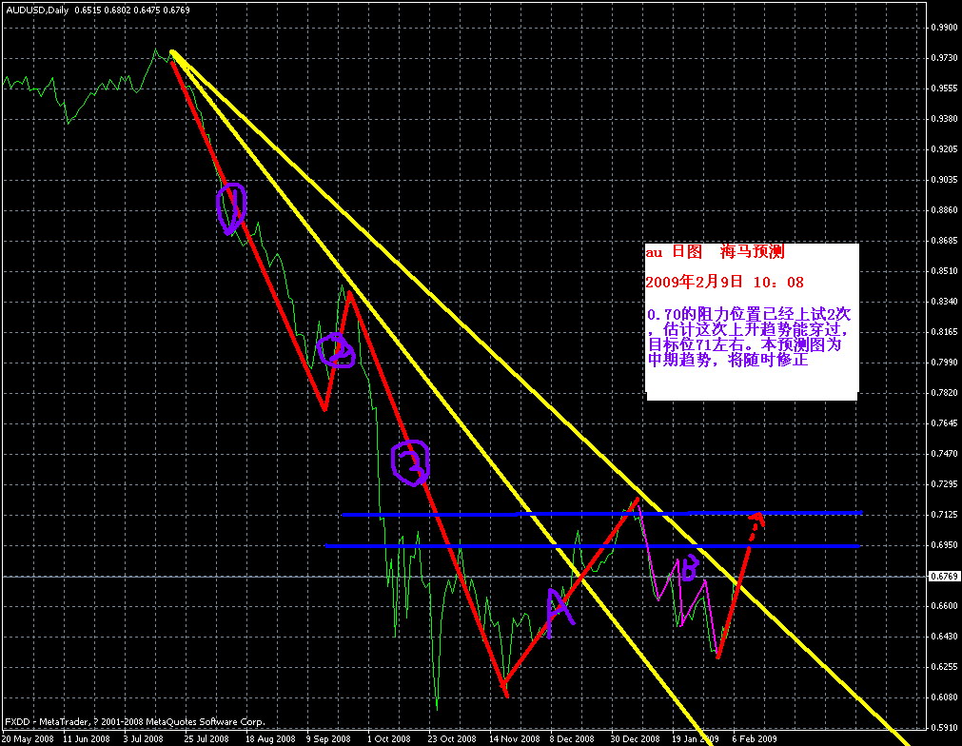Viewport: 962px width, 746px height.
Task: Click the 0.9900 price axis label
Action: (x=944, y=28)
